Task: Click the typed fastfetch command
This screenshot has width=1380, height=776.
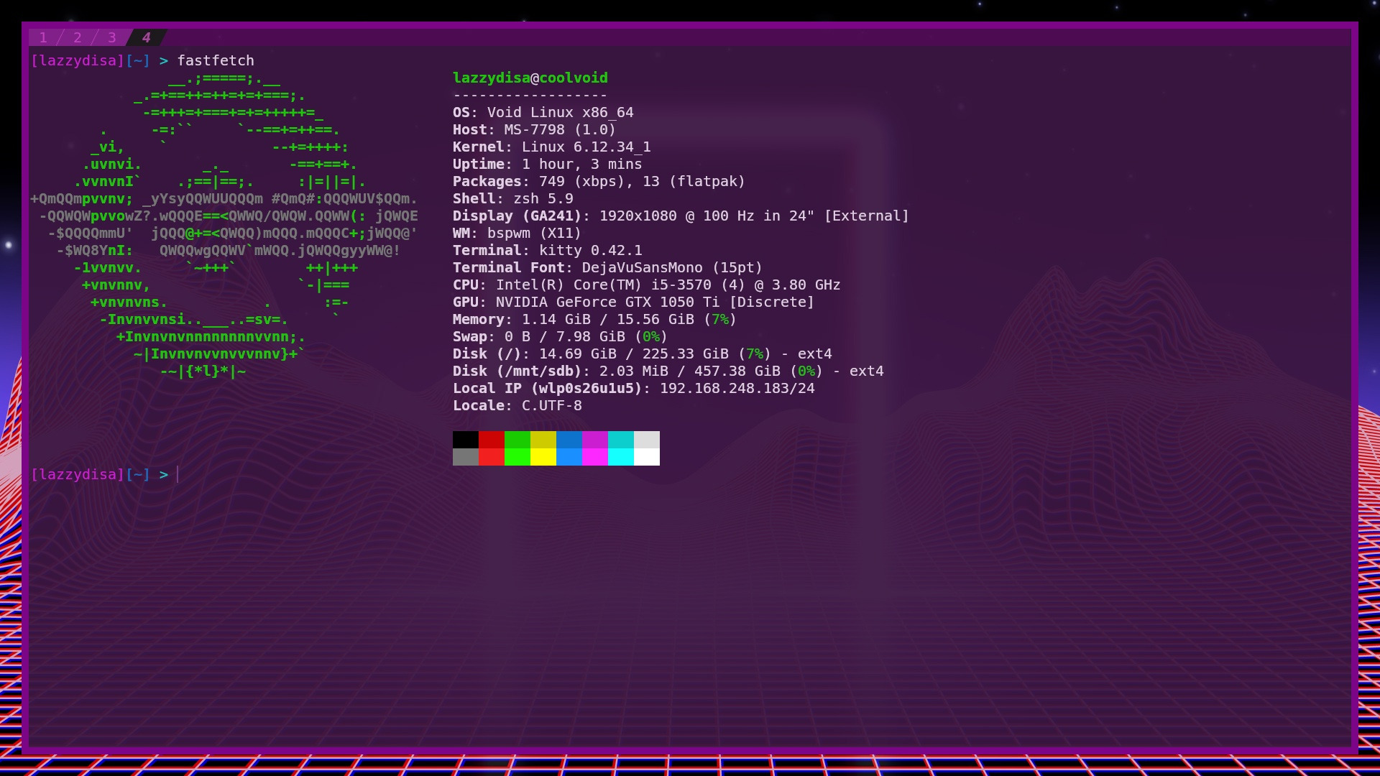Action: click(x=216, y=60)
